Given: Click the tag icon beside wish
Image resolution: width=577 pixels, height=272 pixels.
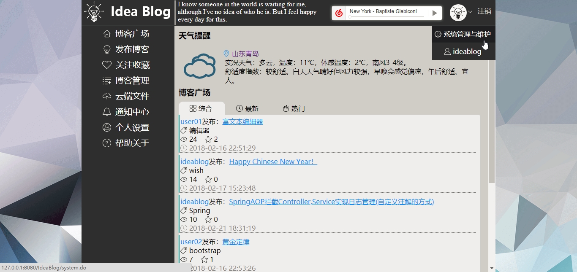Looking at the screenshot, I should [184, 171].
